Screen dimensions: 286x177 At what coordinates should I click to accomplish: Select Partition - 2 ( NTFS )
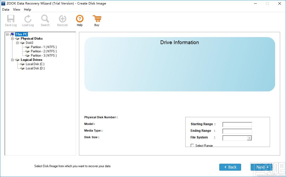(x=44, y=51)
